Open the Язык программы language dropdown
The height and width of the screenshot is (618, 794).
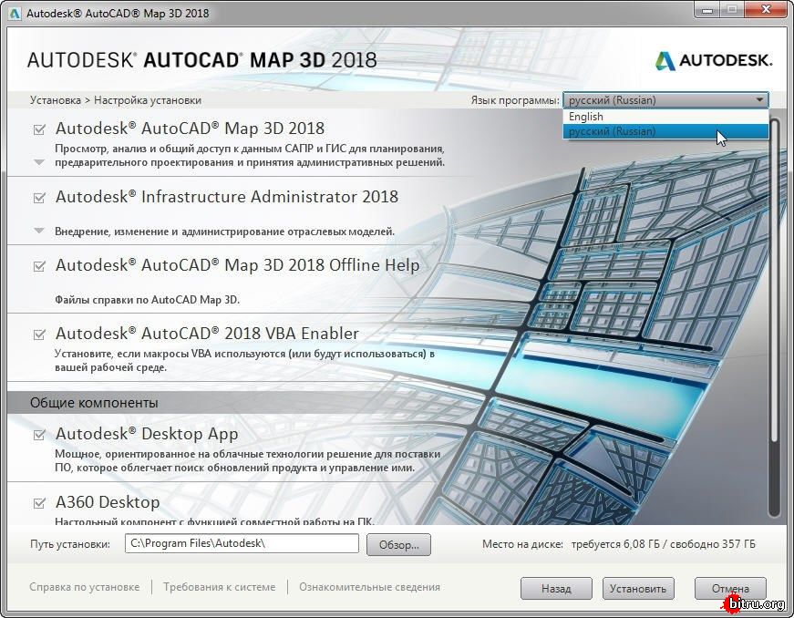click(665, 100)
